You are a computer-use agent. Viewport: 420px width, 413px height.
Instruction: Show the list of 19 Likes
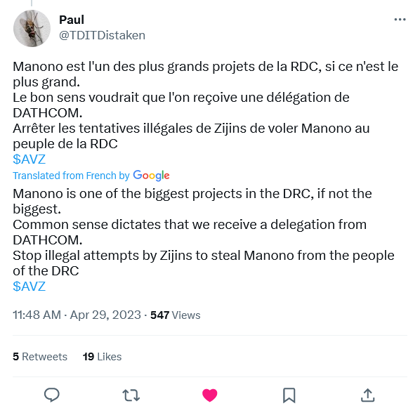tap(102, 357)
